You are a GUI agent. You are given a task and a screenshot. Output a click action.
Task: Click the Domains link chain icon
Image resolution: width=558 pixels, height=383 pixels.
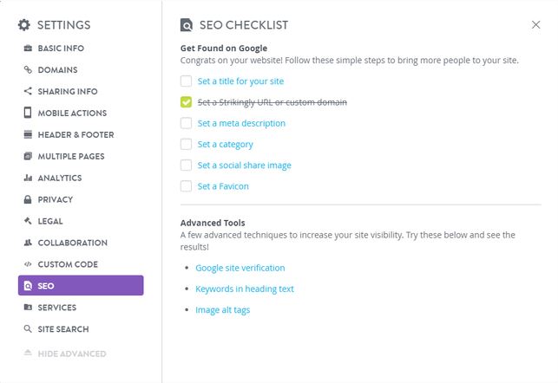tap(28, 70)
